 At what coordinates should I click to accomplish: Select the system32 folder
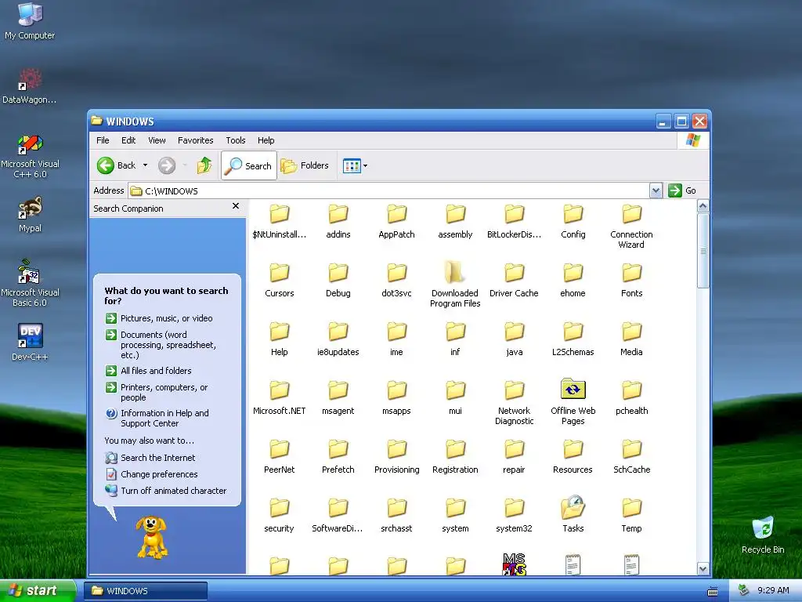pyautogui.click(x=514, y=516)
